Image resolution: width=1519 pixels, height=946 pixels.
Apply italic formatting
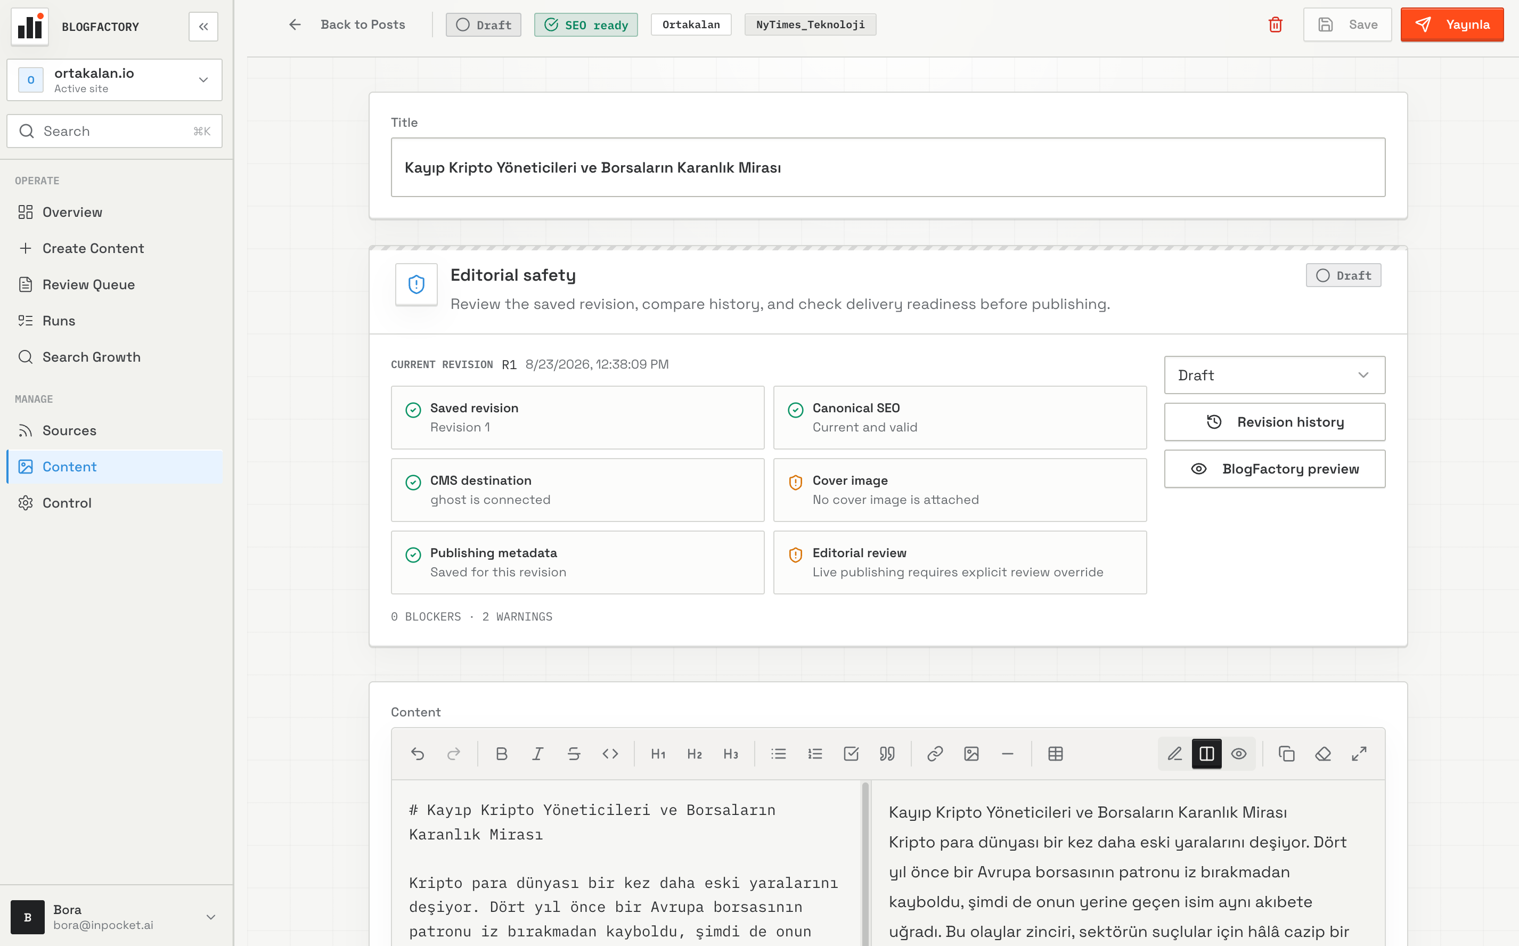pos(537,754)
